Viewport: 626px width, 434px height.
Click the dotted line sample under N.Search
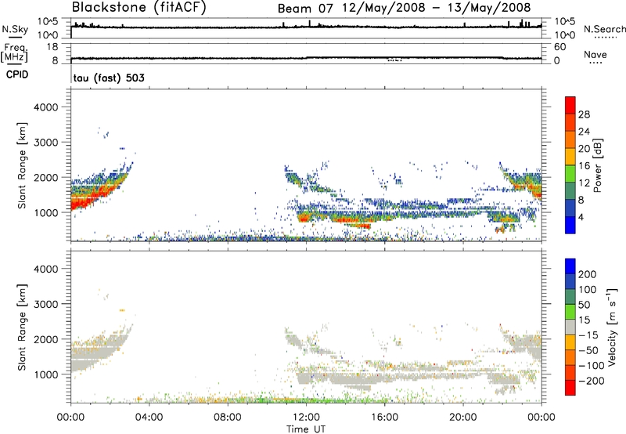[x=605, y=37]
